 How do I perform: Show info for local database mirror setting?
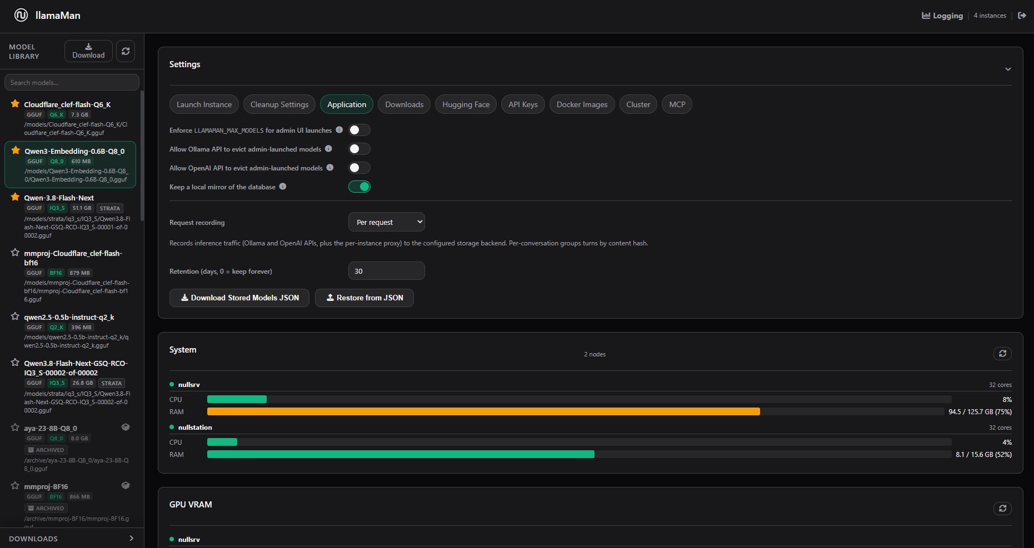[283, 187]
